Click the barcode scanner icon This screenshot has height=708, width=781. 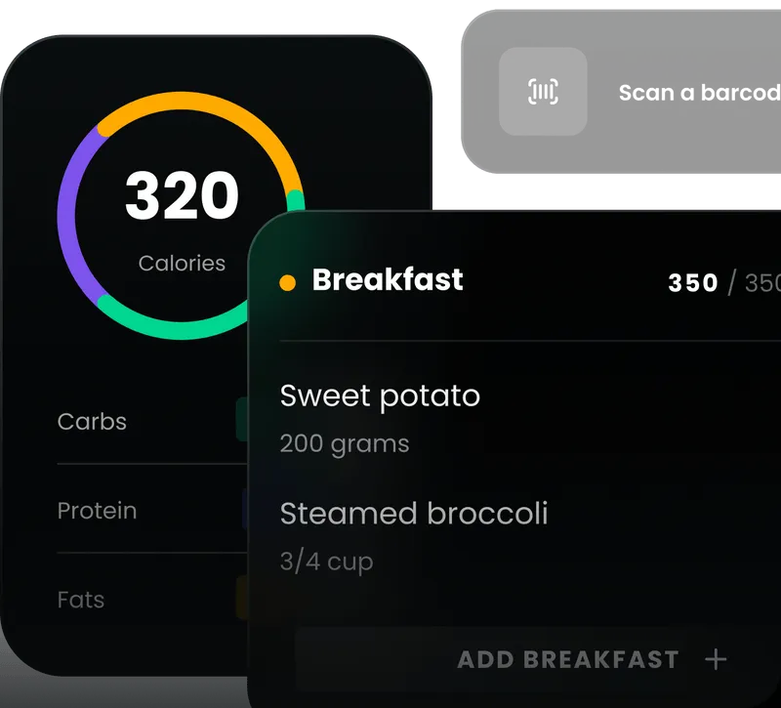coord(543,92)
